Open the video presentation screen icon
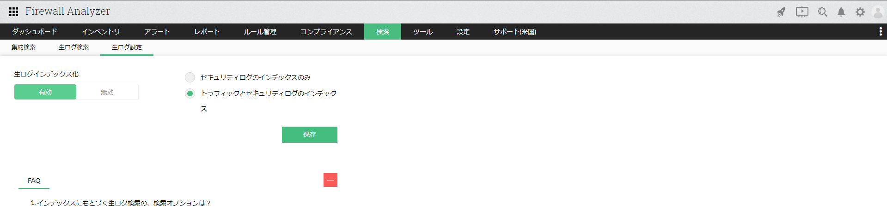 802,12
